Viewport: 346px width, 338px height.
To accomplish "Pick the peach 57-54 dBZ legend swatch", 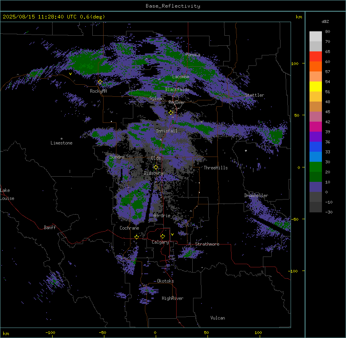I will point(315,77).
